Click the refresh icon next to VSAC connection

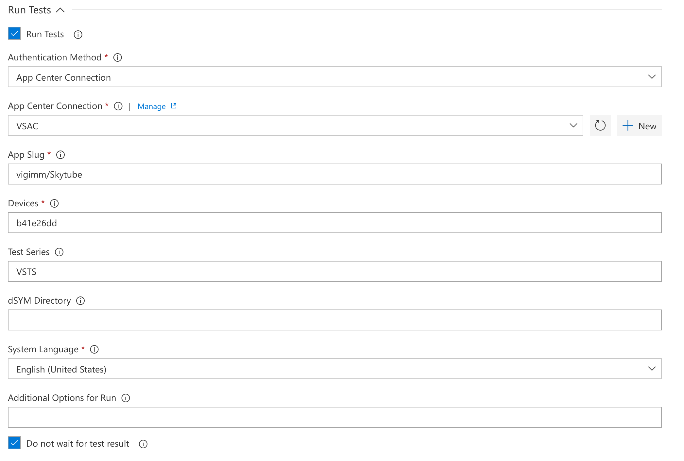click(600, 126)
